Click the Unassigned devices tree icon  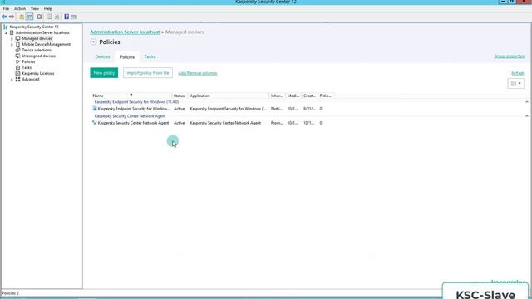18,56
